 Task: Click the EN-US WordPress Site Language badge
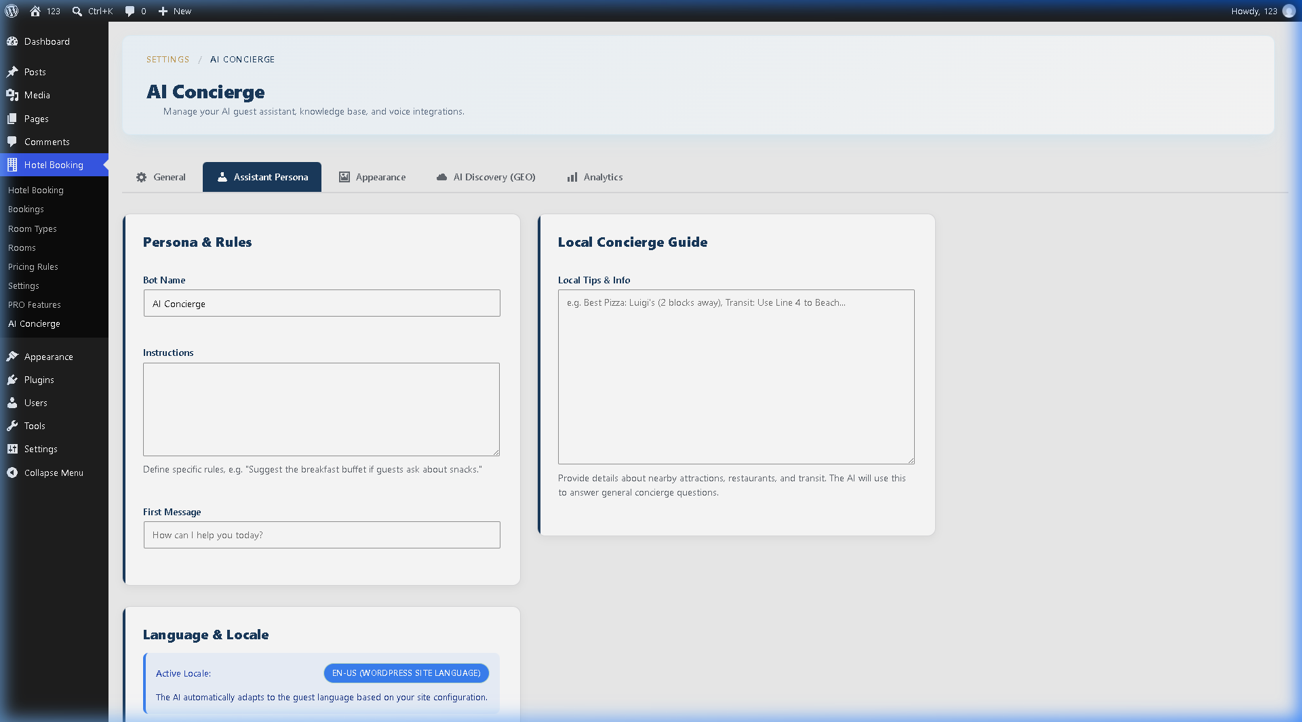pos(406,673)
